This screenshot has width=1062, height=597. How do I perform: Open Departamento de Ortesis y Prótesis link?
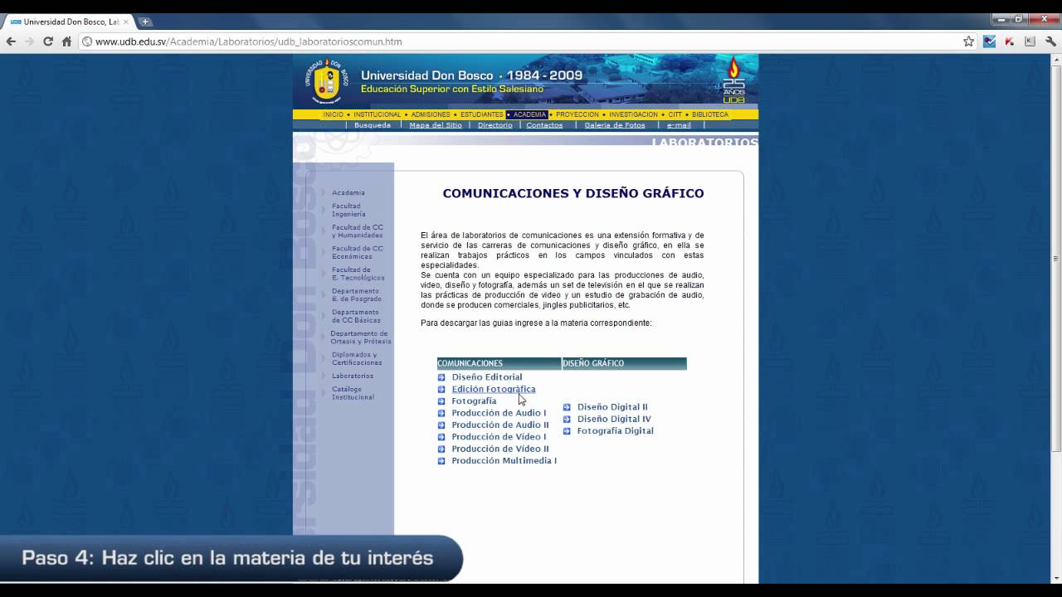pos(361,337)
